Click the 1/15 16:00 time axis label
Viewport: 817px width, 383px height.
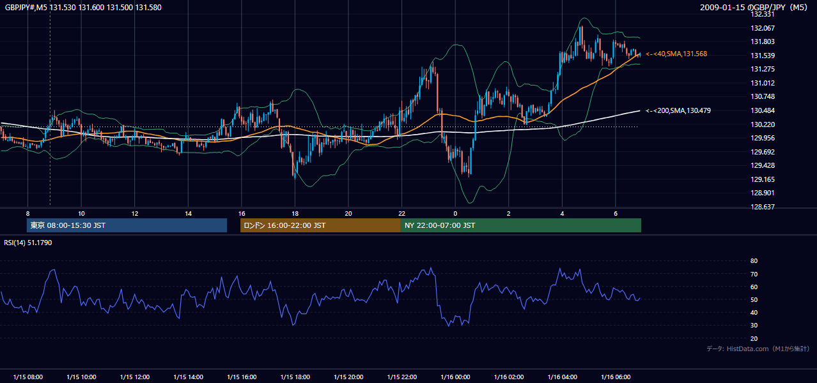pyautogui.click(x=242, y=377)
